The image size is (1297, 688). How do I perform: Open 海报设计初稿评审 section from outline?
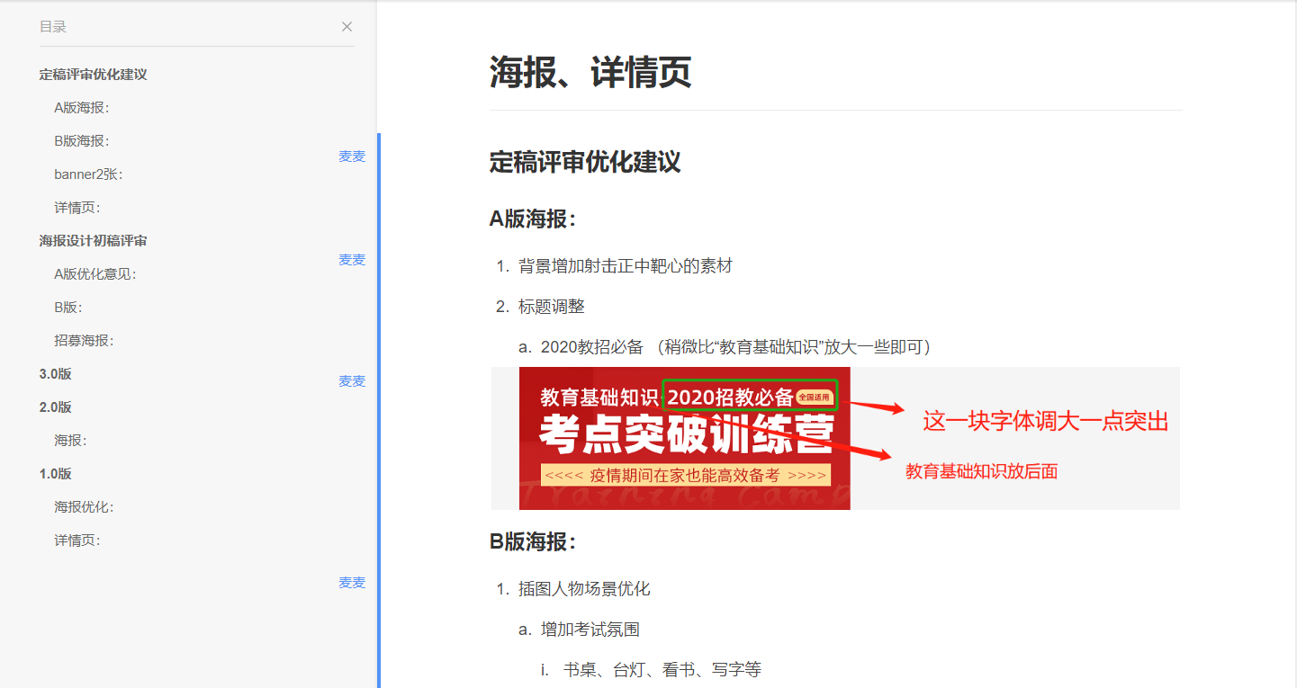click(x=93, y=241)
